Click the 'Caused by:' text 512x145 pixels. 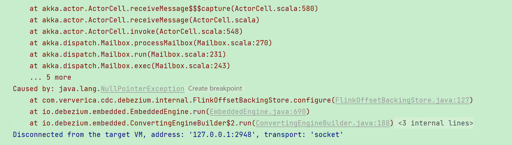click(33, 89)
